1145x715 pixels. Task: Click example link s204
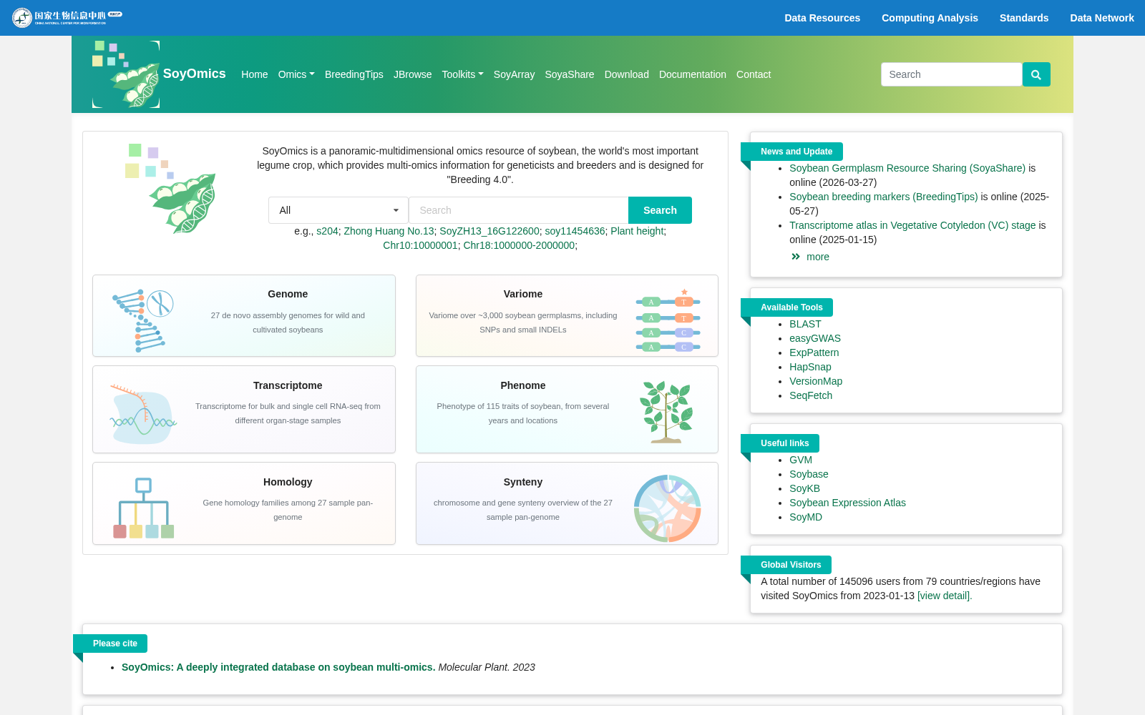[327, 231]
